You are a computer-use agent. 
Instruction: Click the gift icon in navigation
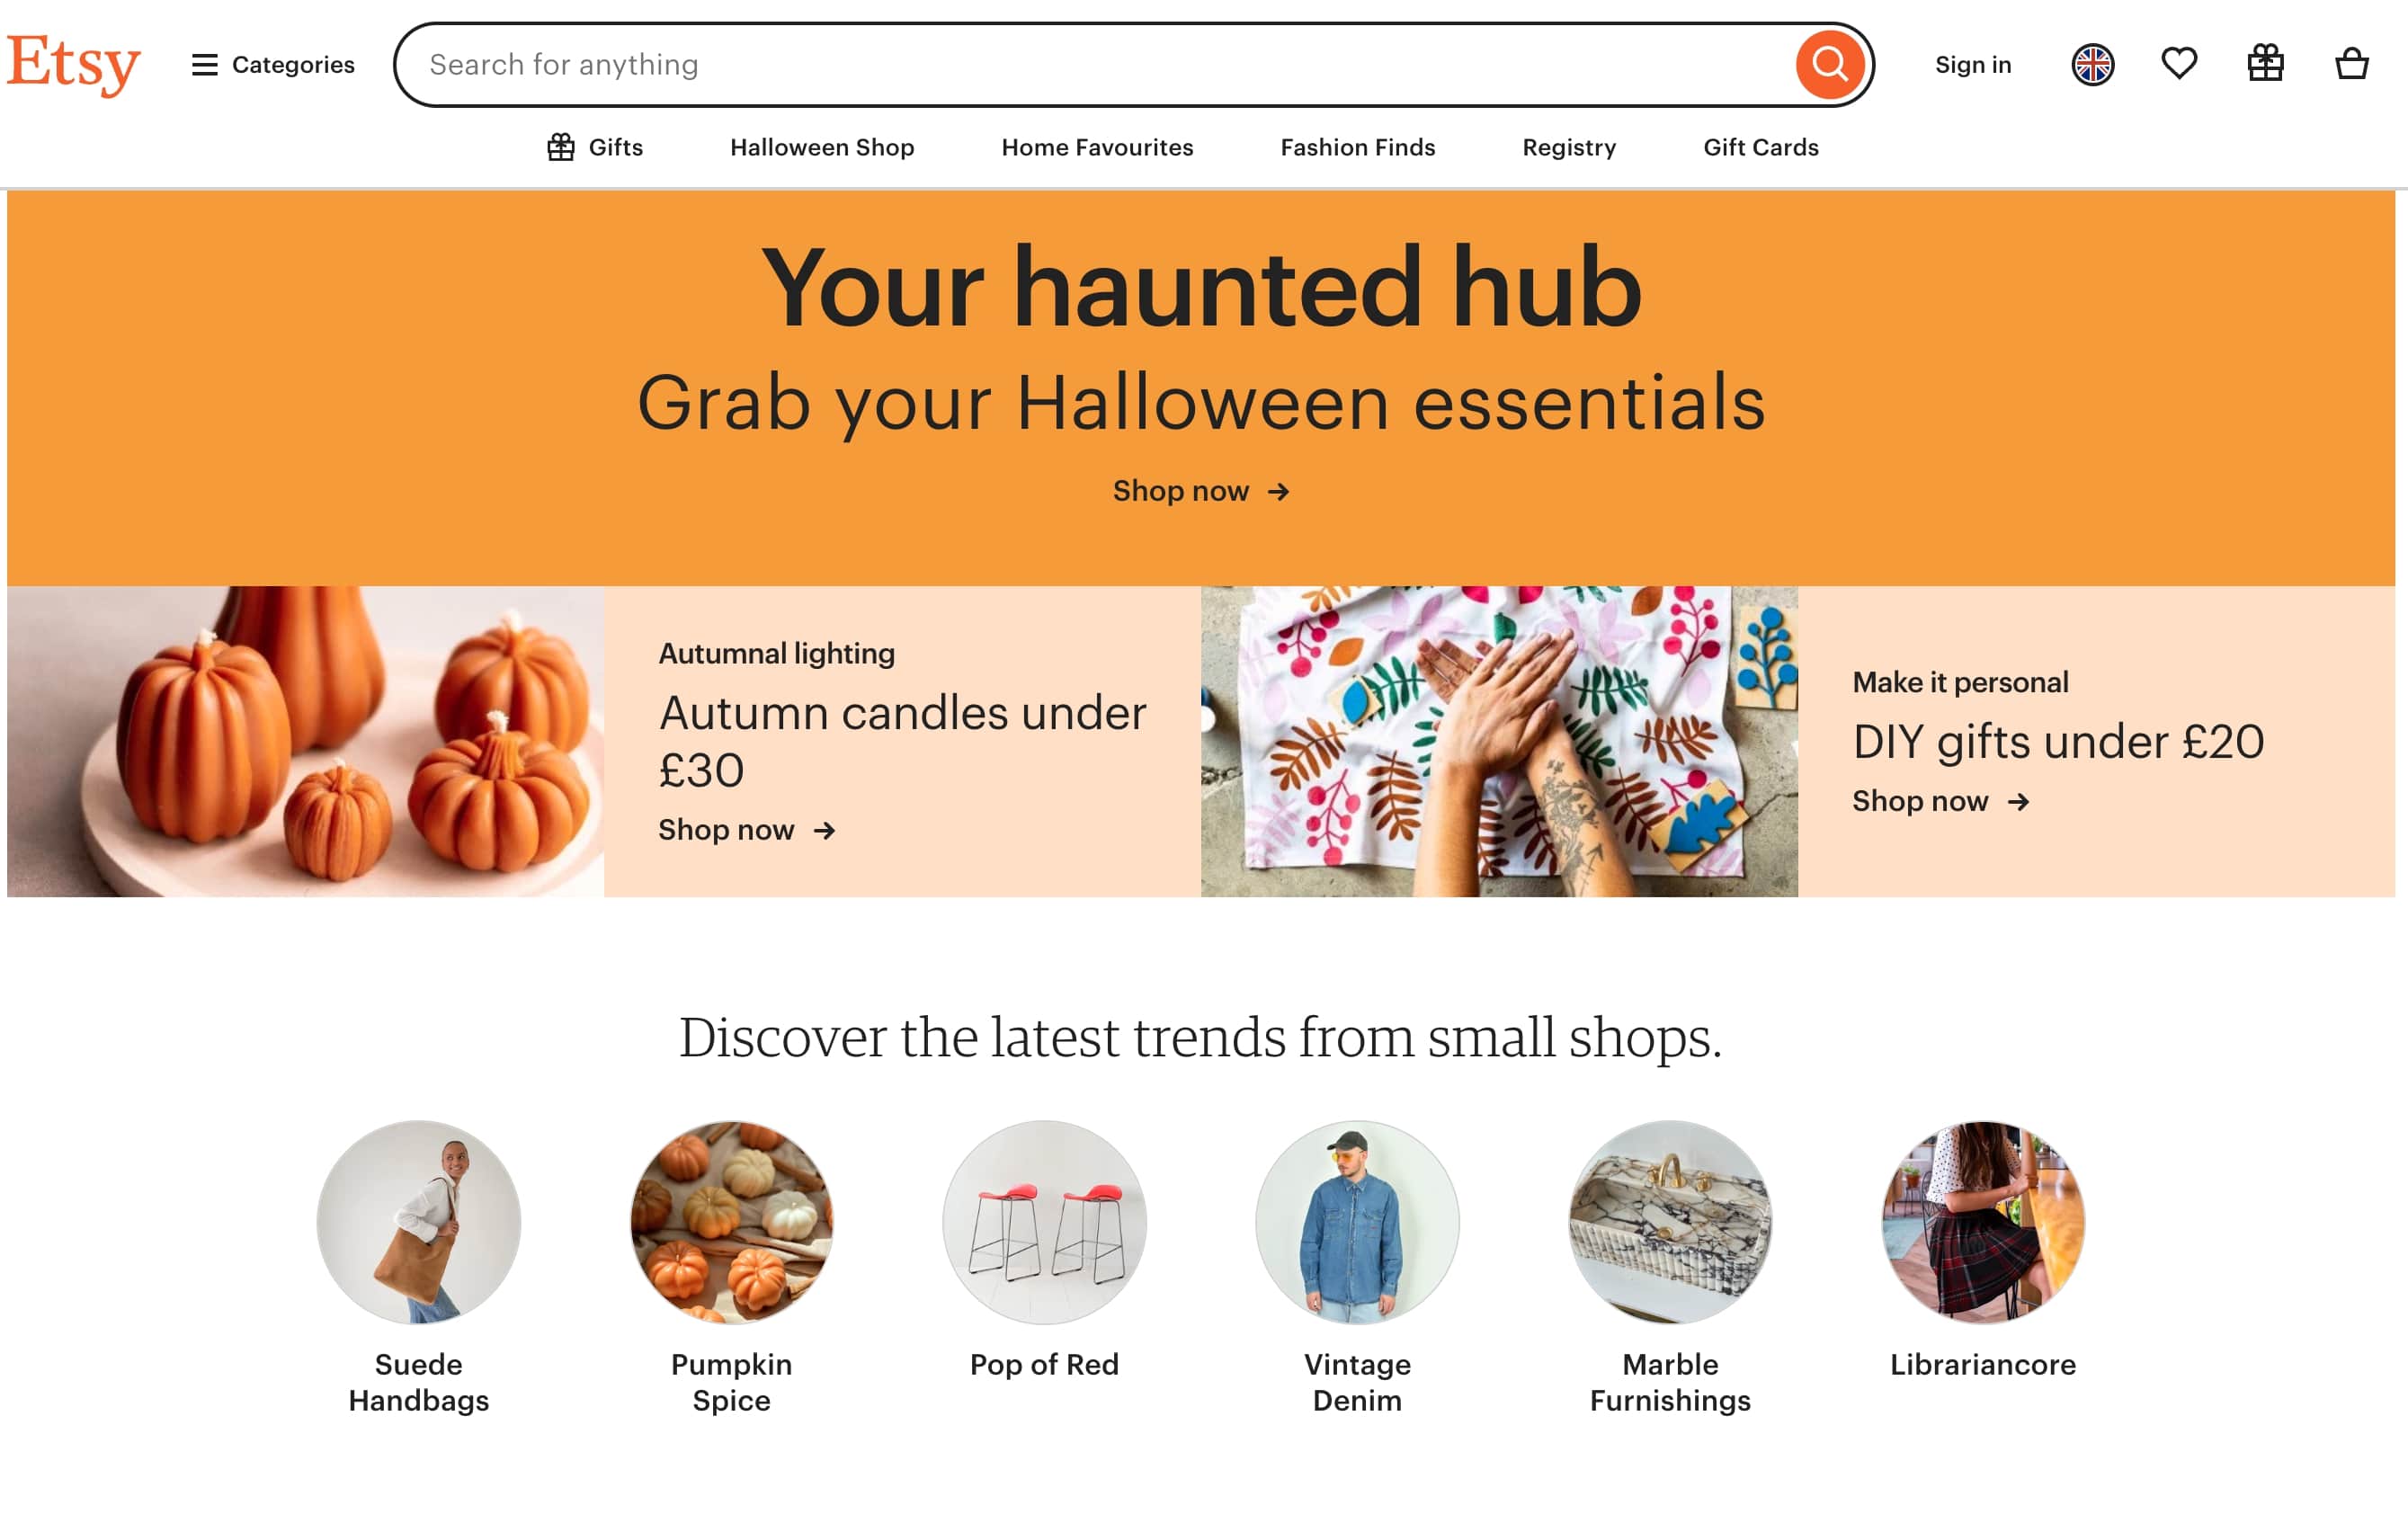tap(2267, 65)
